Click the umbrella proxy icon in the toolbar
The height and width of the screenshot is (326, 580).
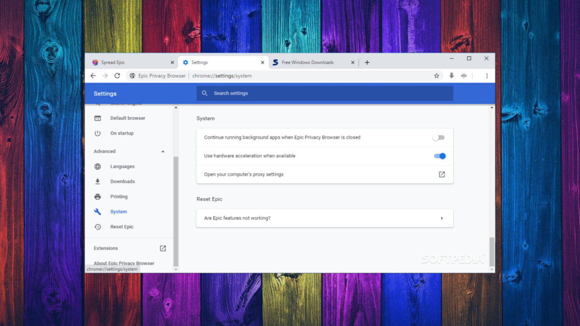464,76
